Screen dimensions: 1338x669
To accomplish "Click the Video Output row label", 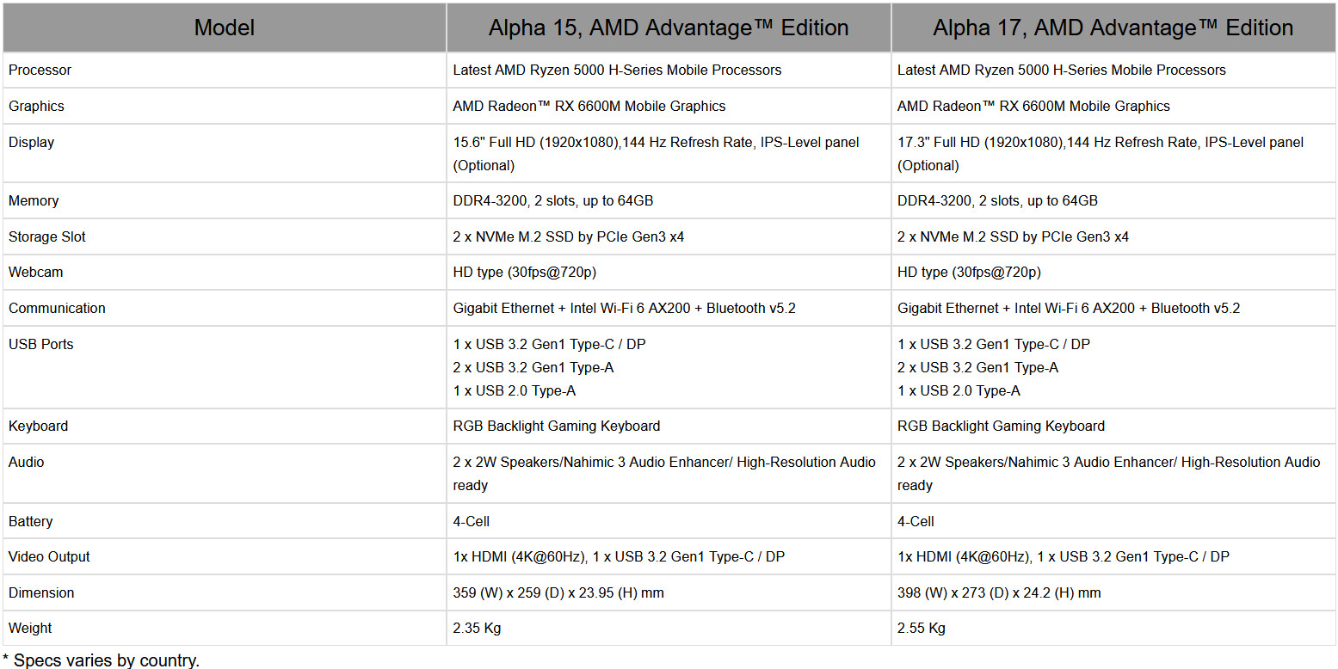I will click(49, 556).
